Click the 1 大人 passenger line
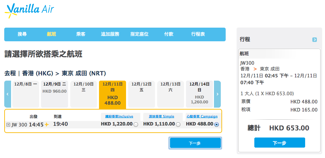 pyautogui.click(x=267, y=94)
